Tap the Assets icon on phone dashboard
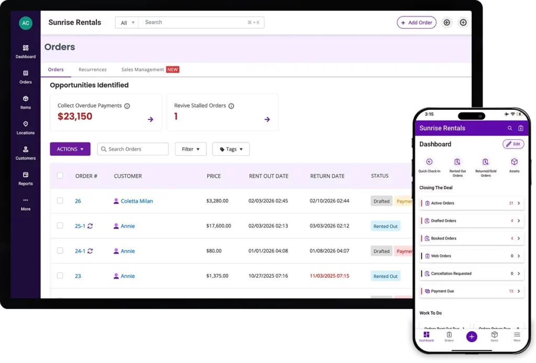 point(514,162)
